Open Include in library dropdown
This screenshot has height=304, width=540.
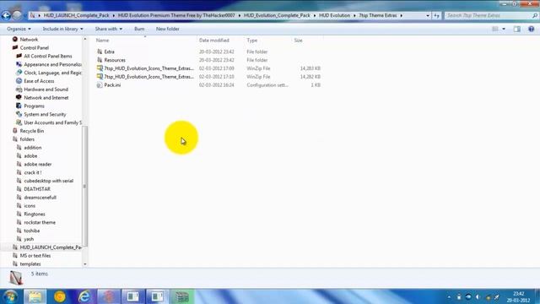[62, 29]
